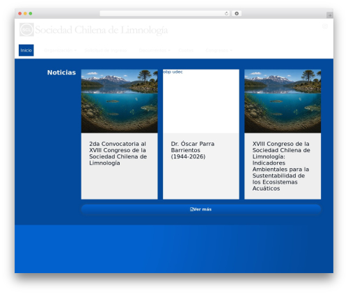Click lake image on the 2da Convocatoria card
The image size is (348, 294).
(x=119, y=101)
